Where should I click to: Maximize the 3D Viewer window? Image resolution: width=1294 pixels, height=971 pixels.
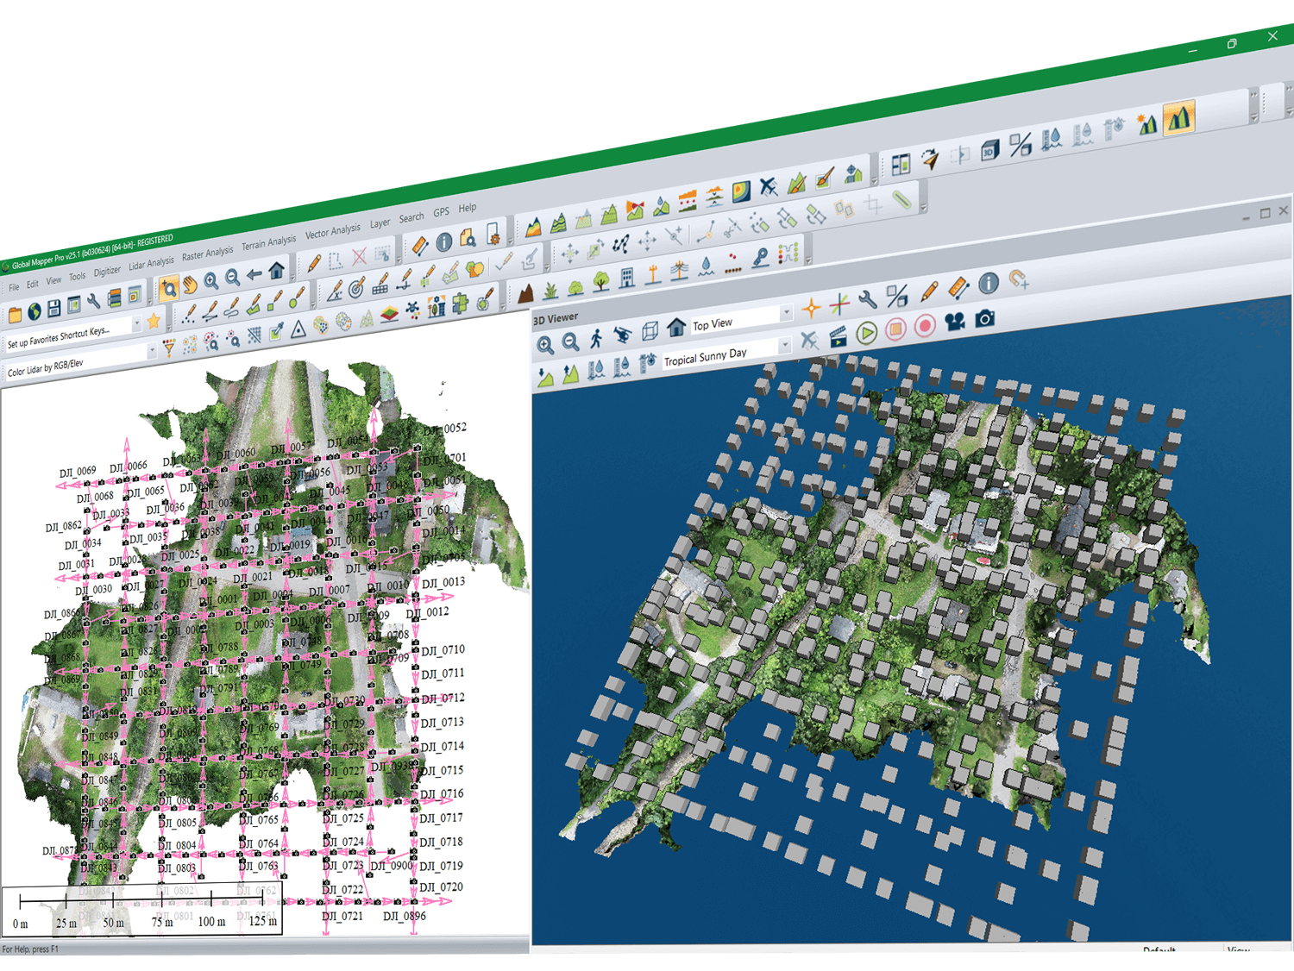[1265, 213]
